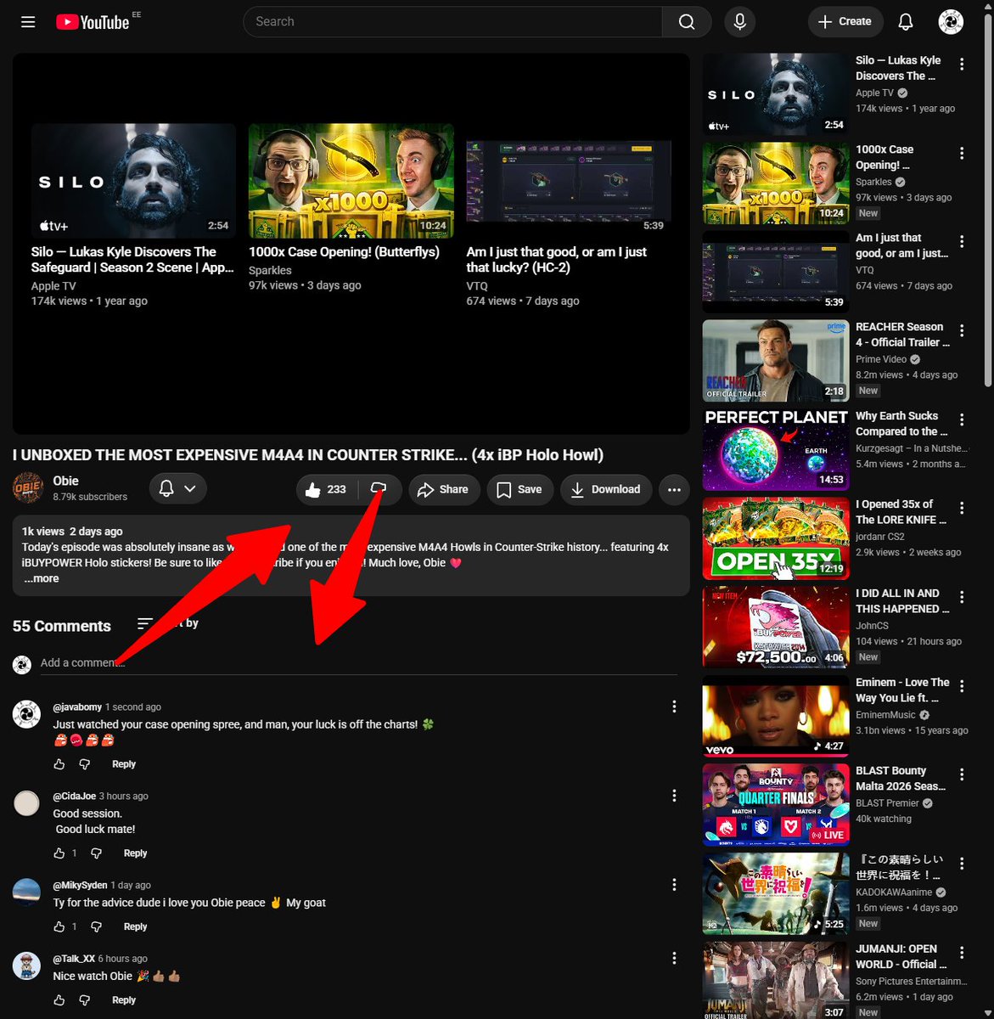
Task: Open menu for Eminem Love The Way video
Action: (x=962, y=685)
